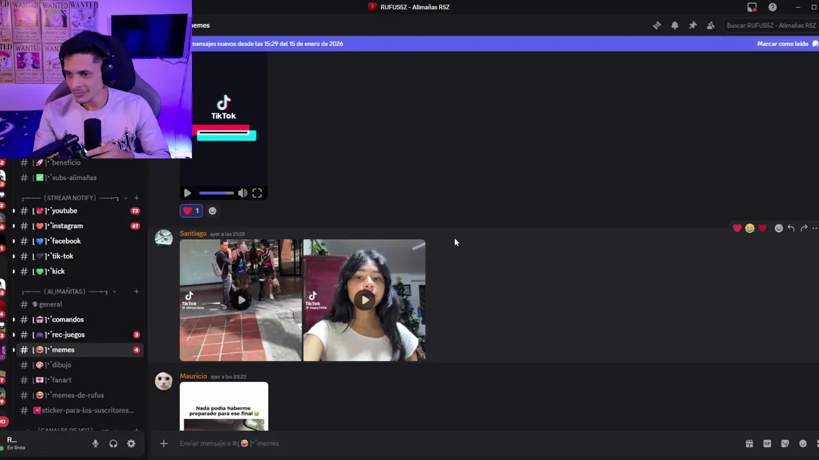Toggle microphone mute in user panel

pyautogui.click(x=95, y=443)
